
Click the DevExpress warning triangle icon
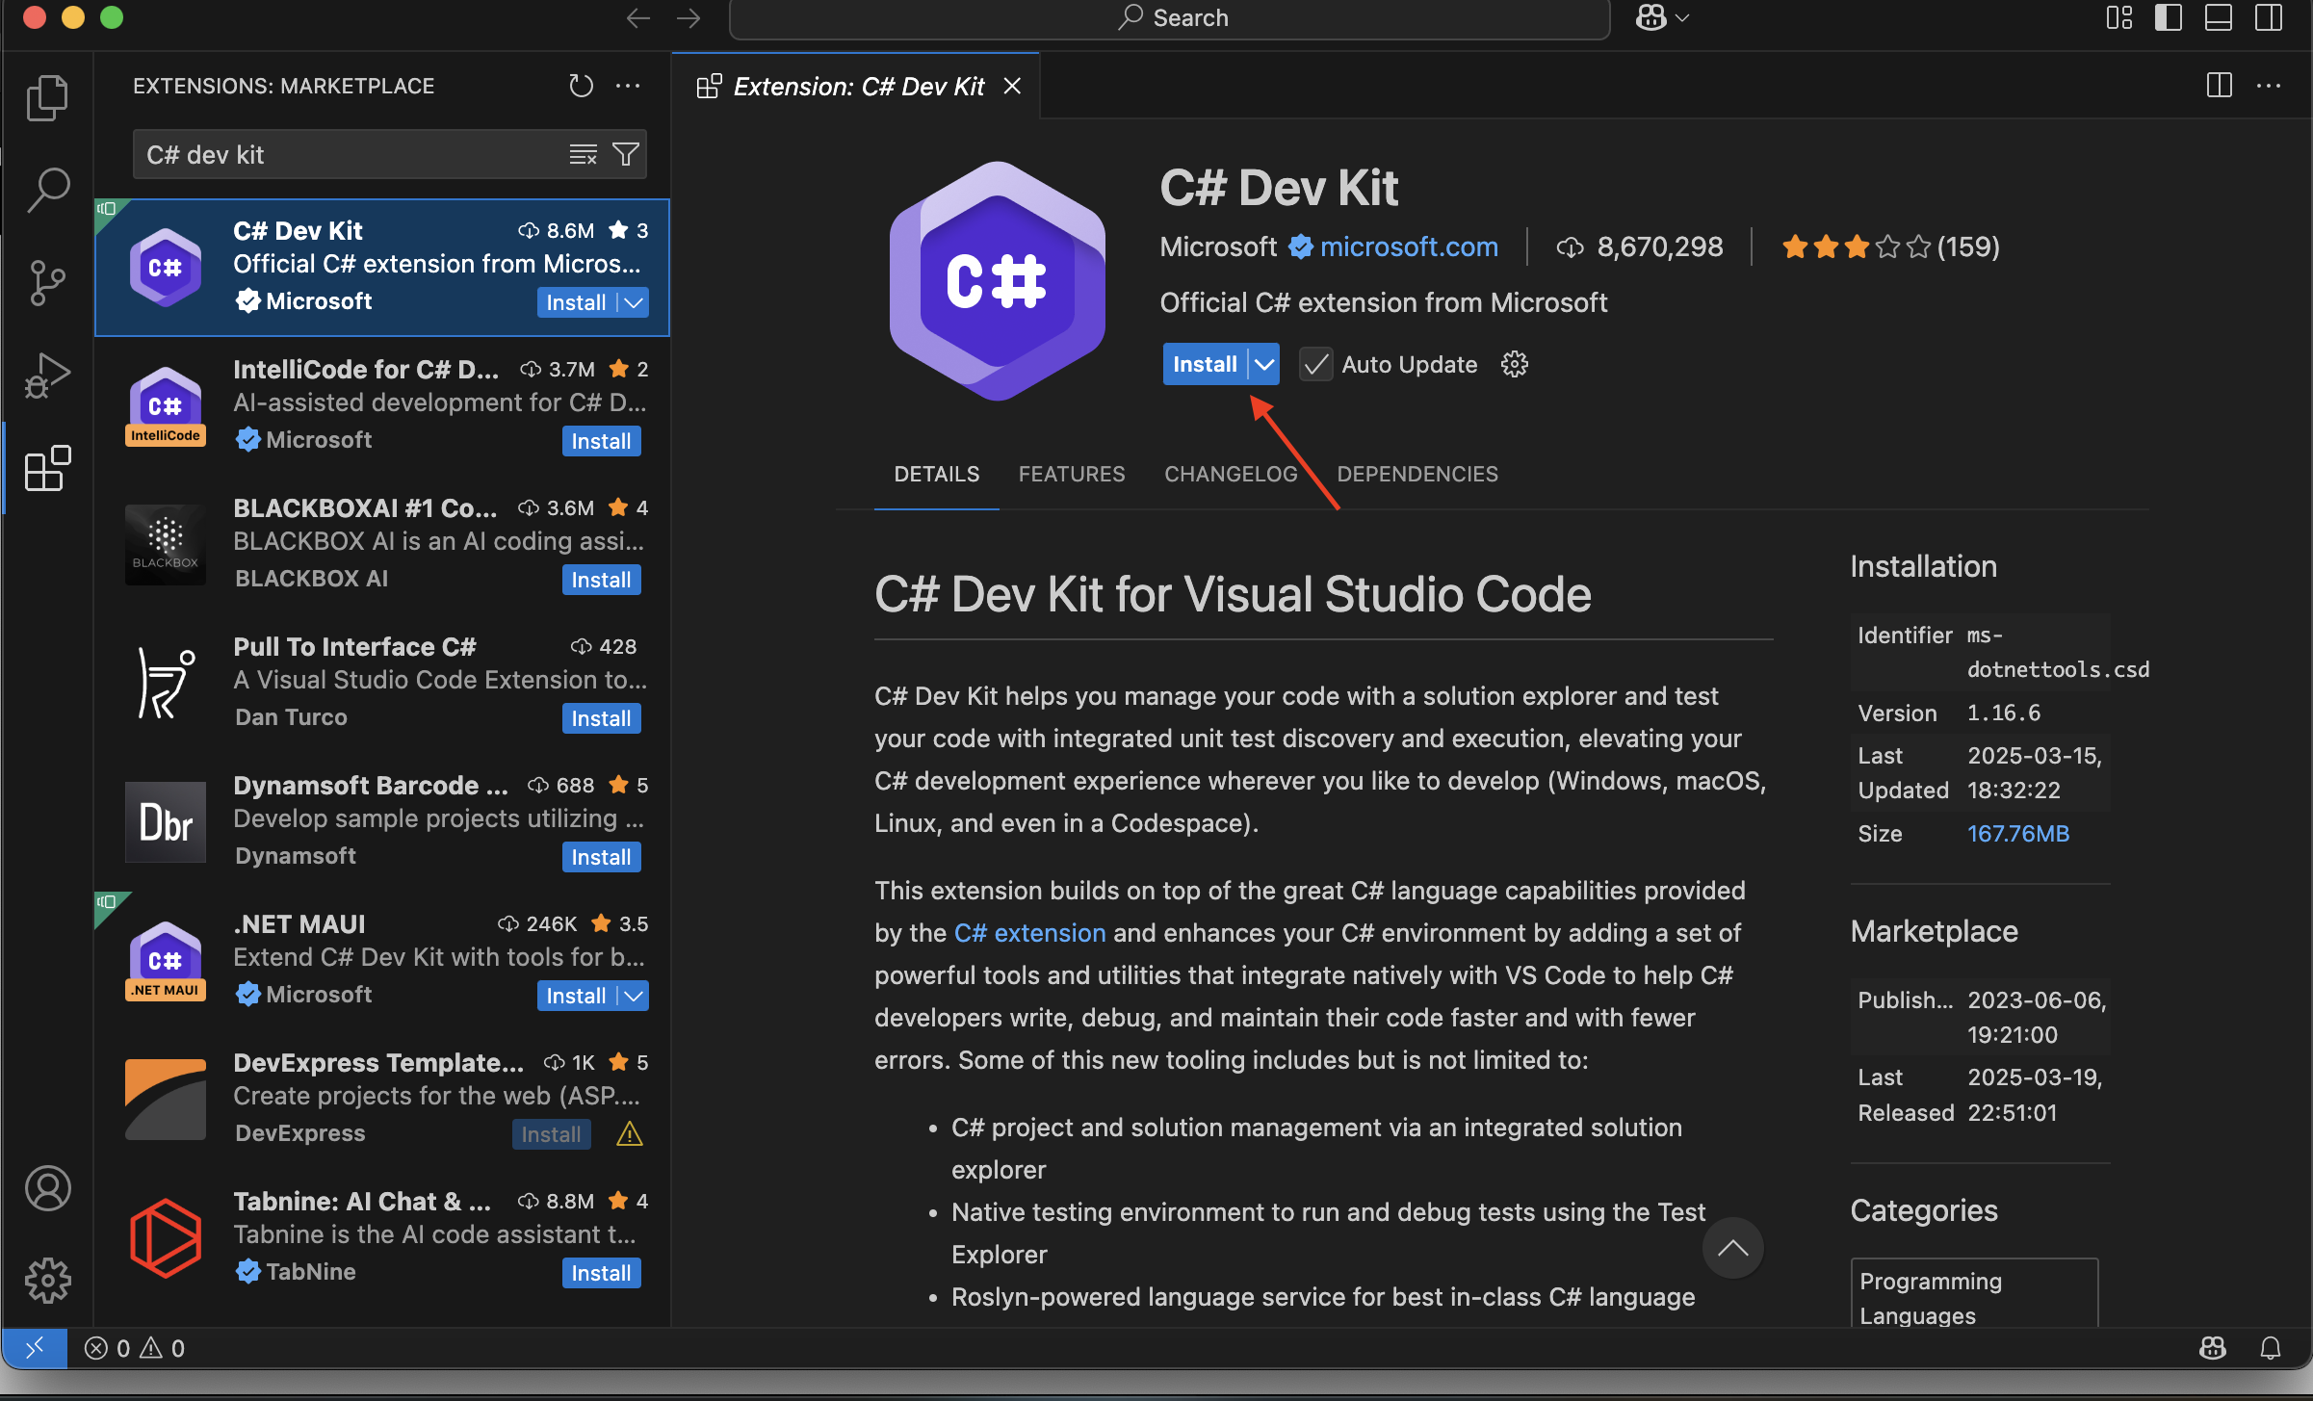pyautogui.click(x=629, y=1134)
